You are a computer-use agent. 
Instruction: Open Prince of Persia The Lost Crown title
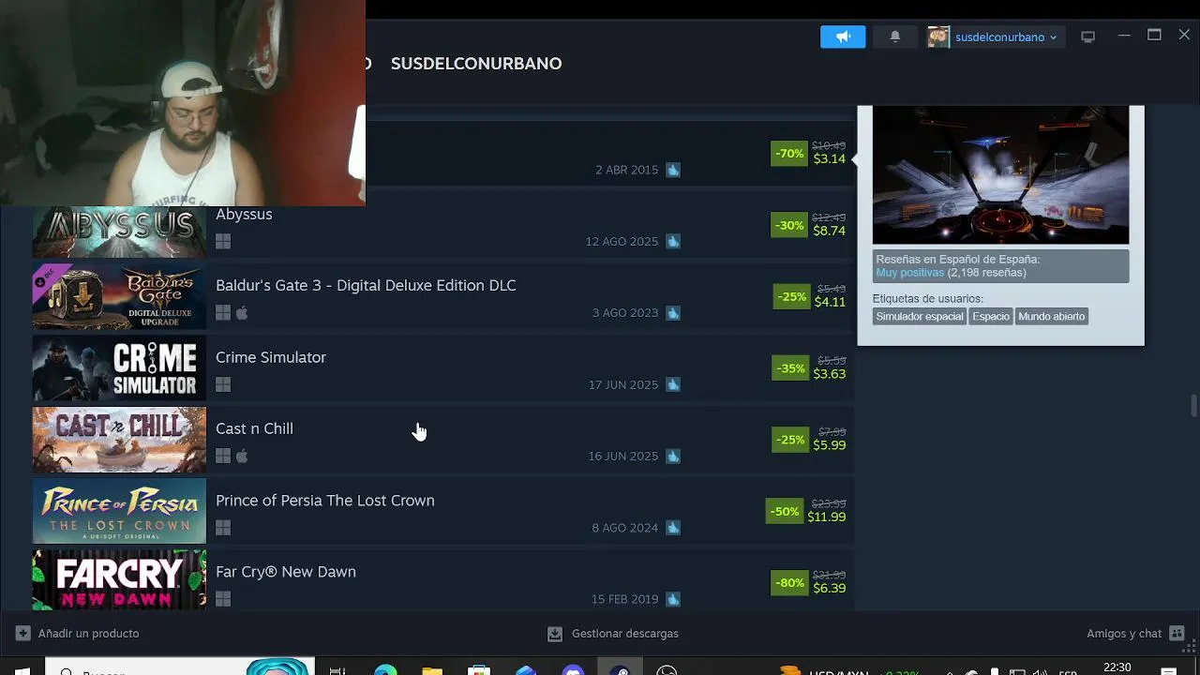pos(325,501)
